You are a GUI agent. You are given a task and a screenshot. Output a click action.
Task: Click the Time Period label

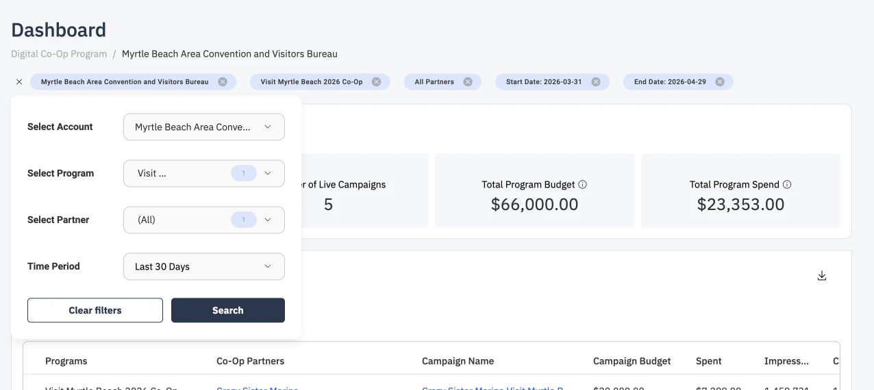pyautogui.click(x=53, y=267)
